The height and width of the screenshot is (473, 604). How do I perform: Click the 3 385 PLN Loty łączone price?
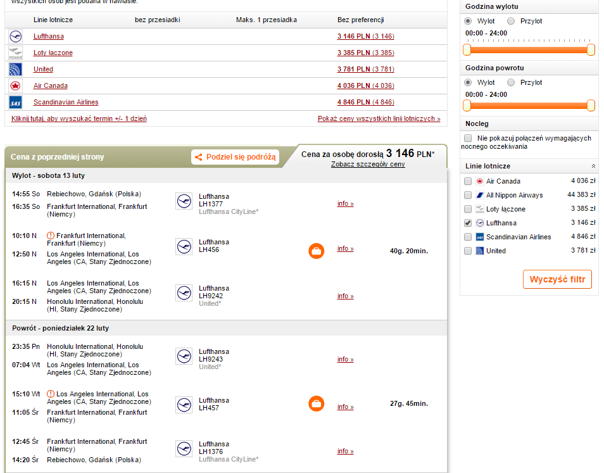tap(365, 53)
